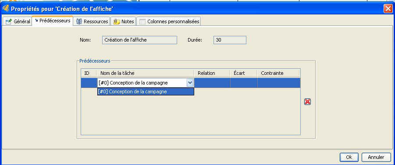Select '[#0] Conception de la campagne' from list
The height and width of the screenshot is (165, 395).
click(x=146, y=92)
